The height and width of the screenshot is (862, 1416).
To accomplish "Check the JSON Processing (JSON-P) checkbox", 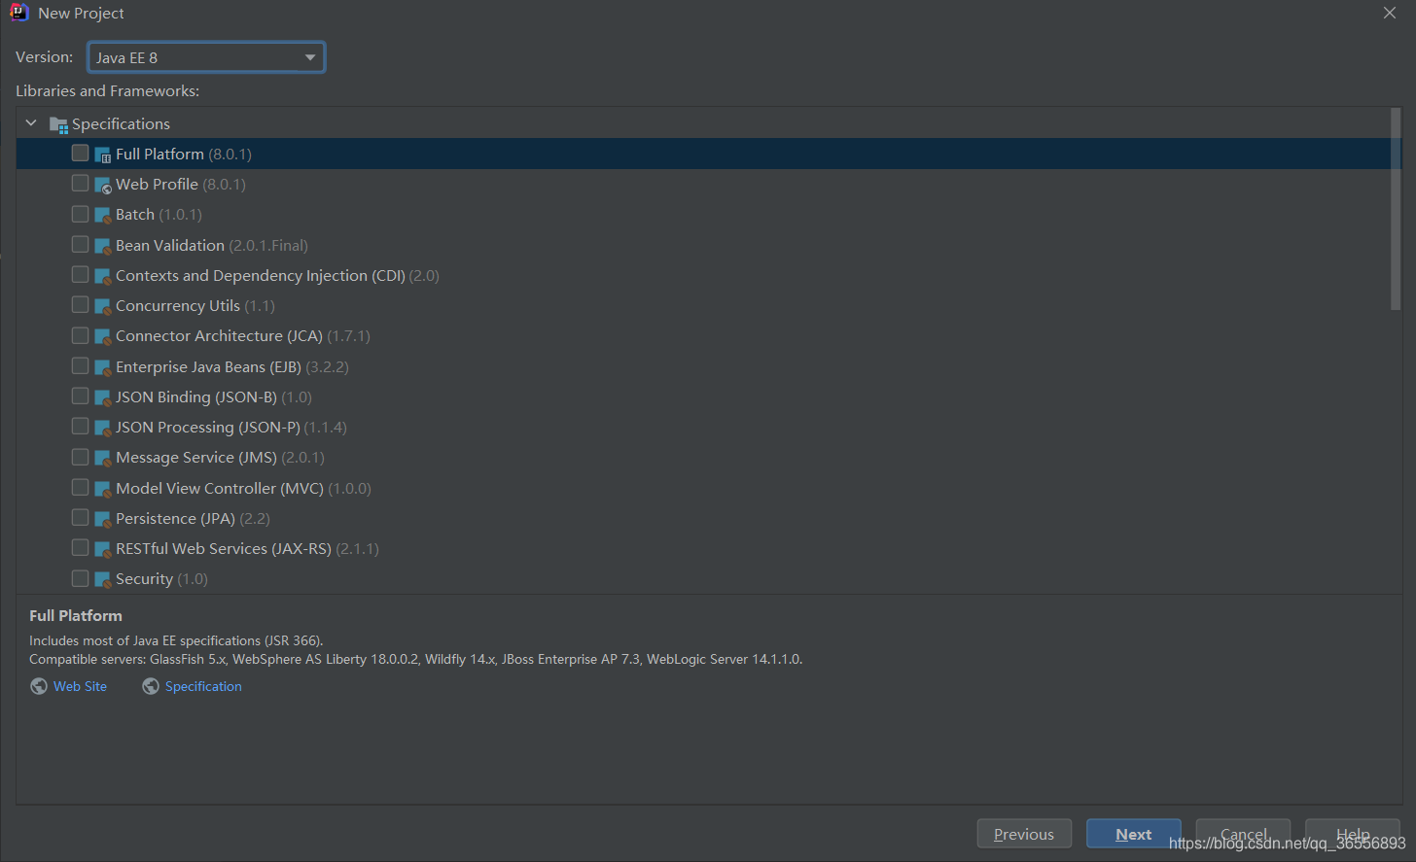I will click(x=80, y=426).
